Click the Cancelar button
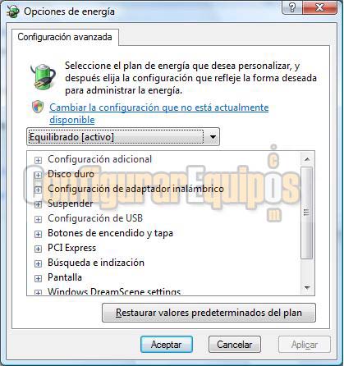 pos(235,345)
